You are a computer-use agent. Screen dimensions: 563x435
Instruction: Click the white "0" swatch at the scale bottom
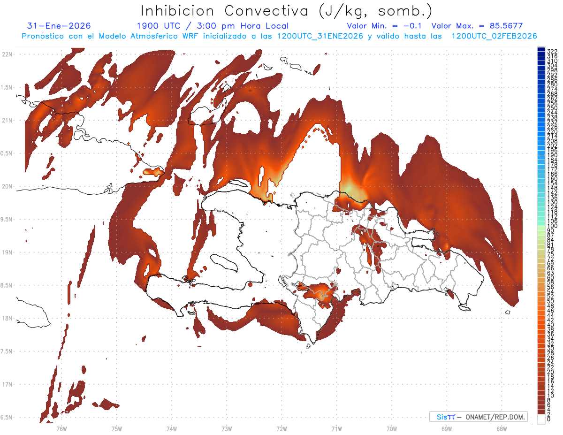click(x=541, y=420)
